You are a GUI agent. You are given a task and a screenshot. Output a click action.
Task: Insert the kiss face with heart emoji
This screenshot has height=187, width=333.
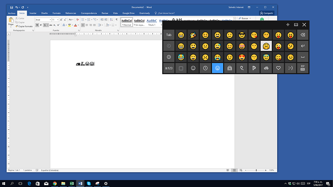pyautogui.click(x=254, y=35)
